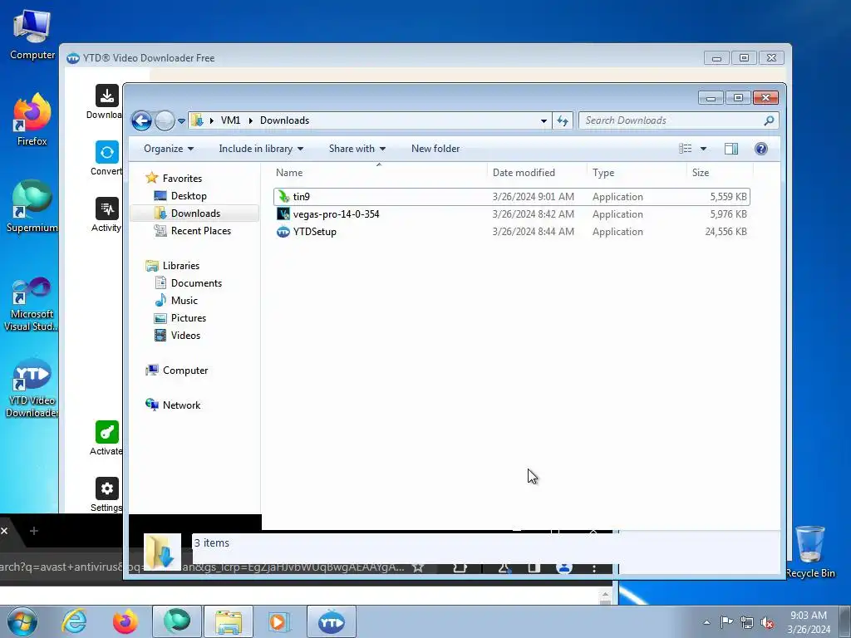Open Supermium desktop shortcut
This screenshot has height=638, width=851.
pos(32,206)
